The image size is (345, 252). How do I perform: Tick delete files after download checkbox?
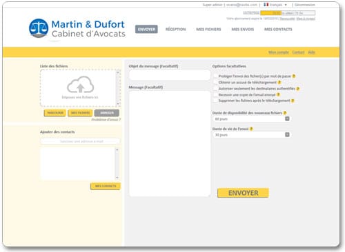coord(215,101)
